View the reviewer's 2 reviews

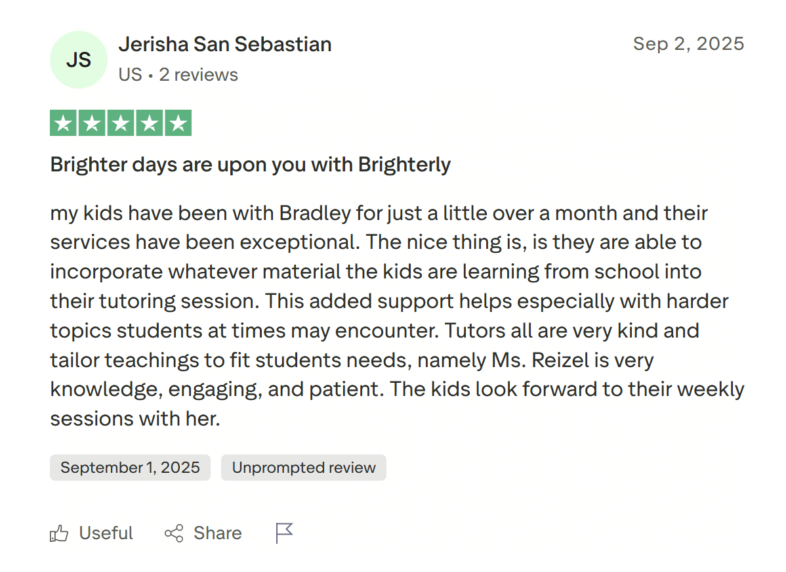point(198,75)
